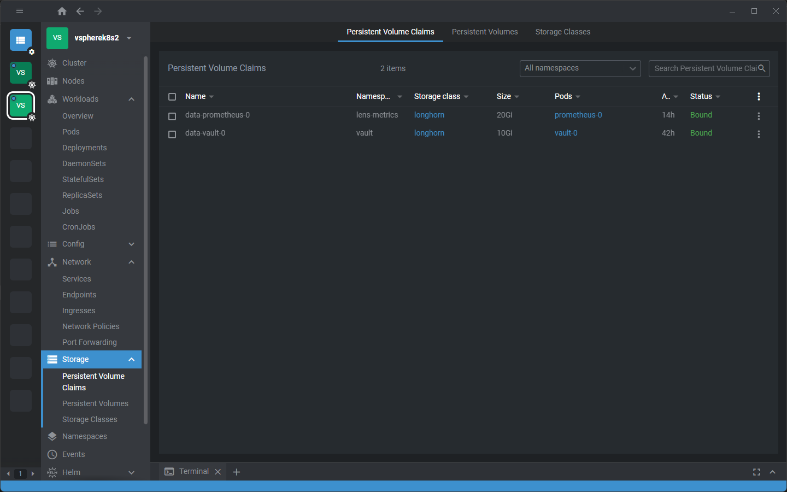Click the Search Persistent Volume Claims field
The image size is (787, 492).
tap(705, 68)
